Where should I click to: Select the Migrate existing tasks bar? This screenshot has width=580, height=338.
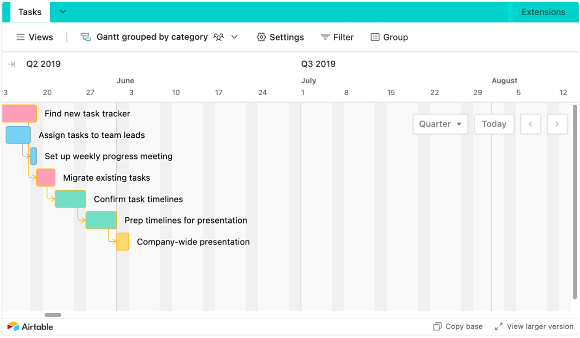[x=46, y=178]
